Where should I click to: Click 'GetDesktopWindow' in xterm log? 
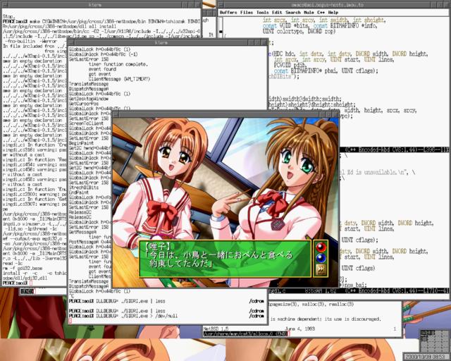[89, 99]
